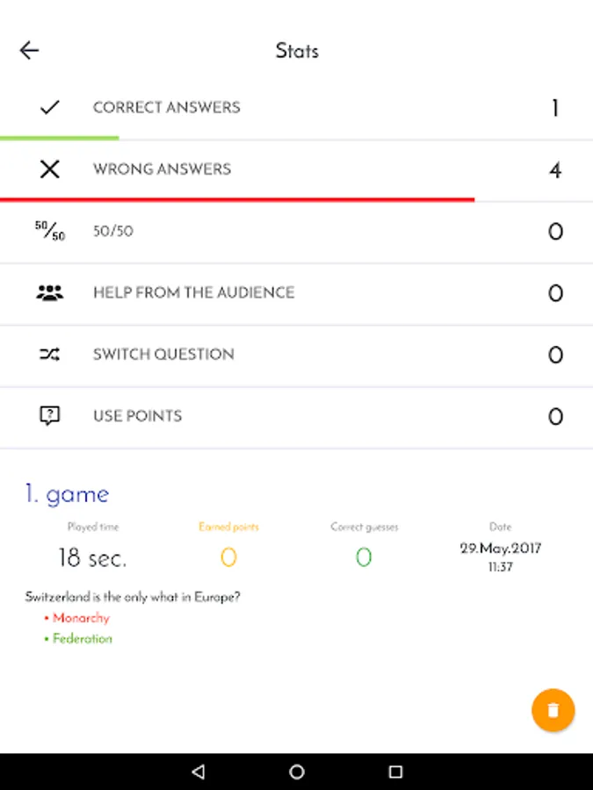The image size is (593, 790).
Task: Click the green correct answers progress bar
Action: click(60, 138)
